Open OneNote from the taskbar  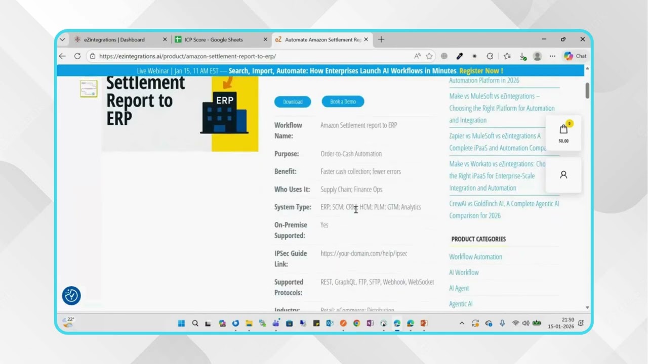[x=370, y=324]
